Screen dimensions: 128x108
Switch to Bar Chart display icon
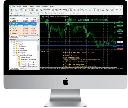click(x=71, y=10)
